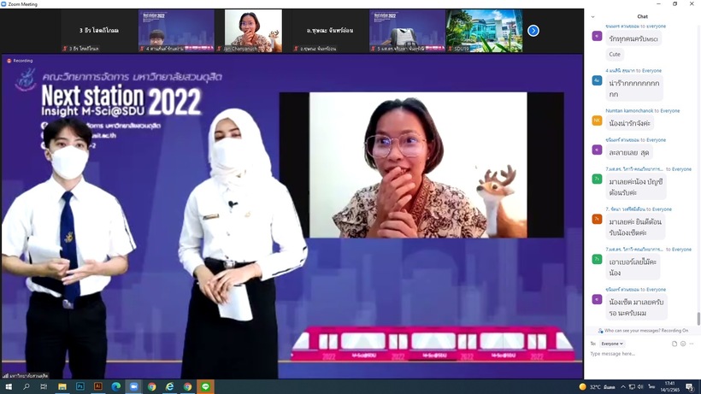Open Microsoft Edge from the taskbar
Viewport: 701px width, 394px height.
coord(115,387)
